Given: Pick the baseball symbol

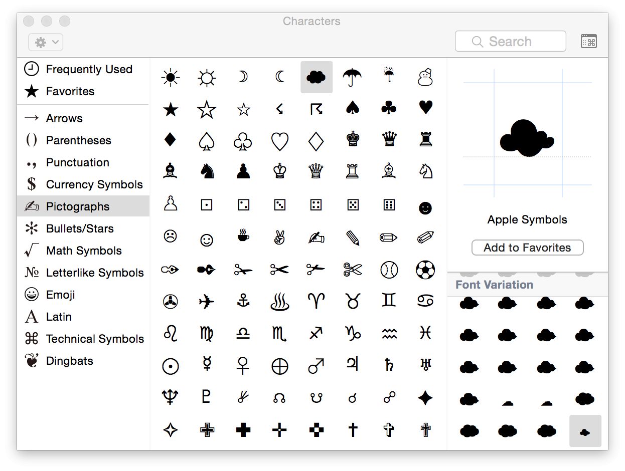Looking at the screenshot, I should (389, 270).
